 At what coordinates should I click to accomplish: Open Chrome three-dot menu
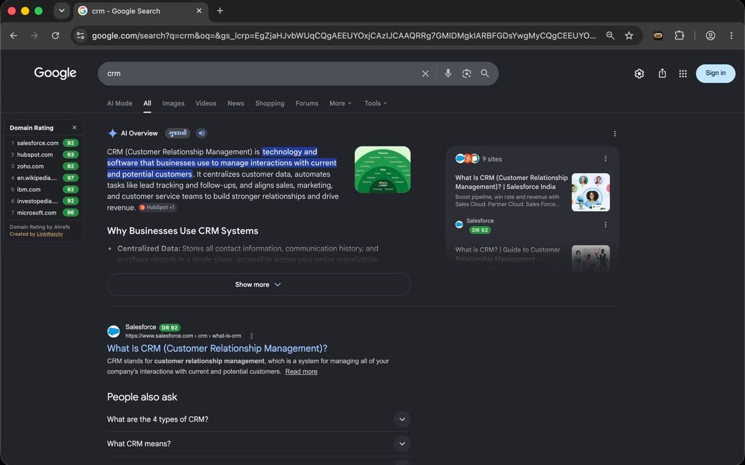pos(731,35)
